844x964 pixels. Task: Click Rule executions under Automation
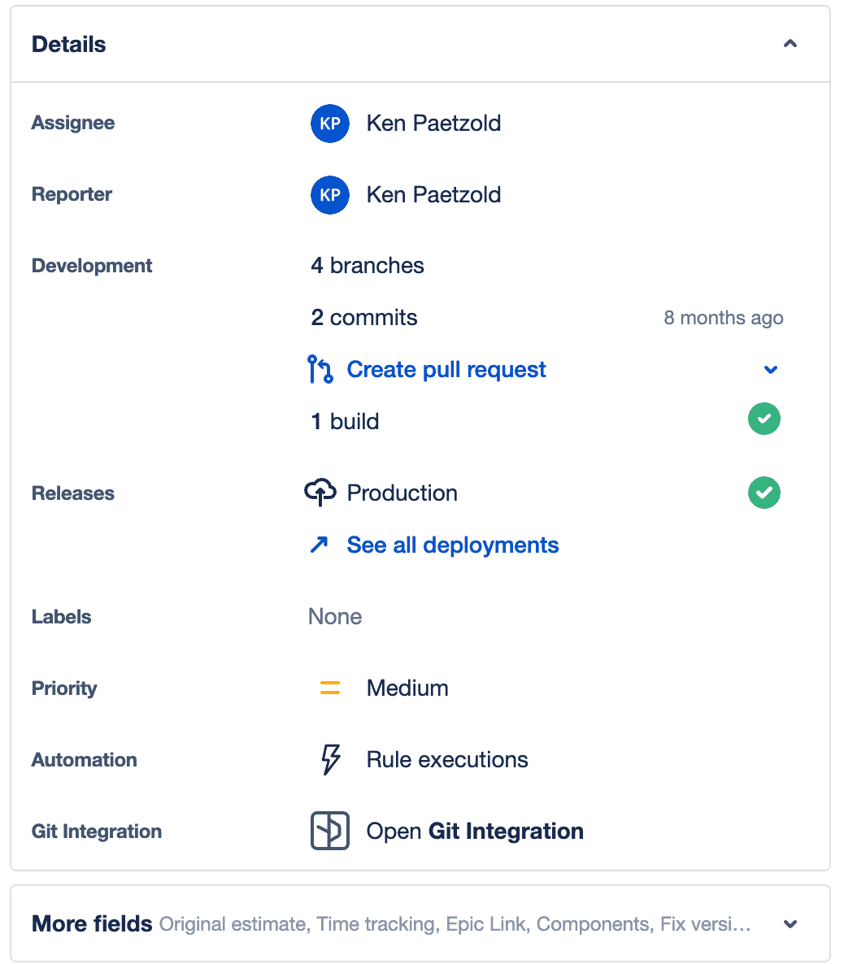[447, 760]
